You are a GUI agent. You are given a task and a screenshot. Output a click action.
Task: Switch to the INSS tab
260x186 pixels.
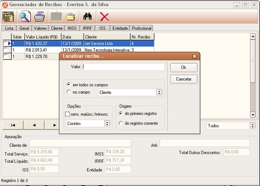(72, 28)
